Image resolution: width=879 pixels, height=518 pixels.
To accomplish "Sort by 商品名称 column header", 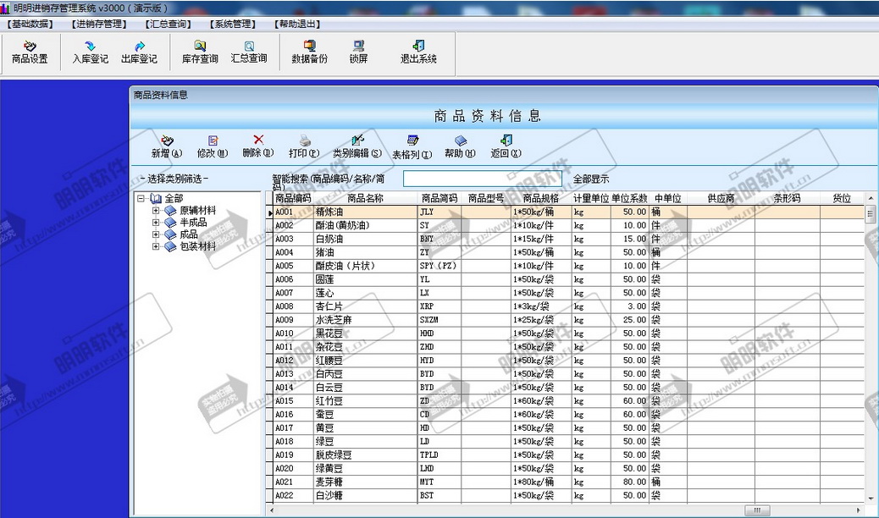I will coord(366,198).
